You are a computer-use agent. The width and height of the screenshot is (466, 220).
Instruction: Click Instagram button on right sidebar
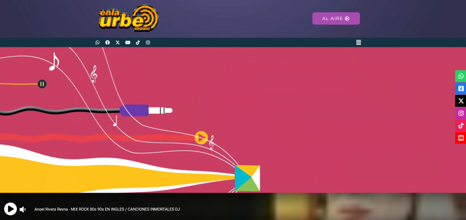pyautogui.click(x=461, y=113)
